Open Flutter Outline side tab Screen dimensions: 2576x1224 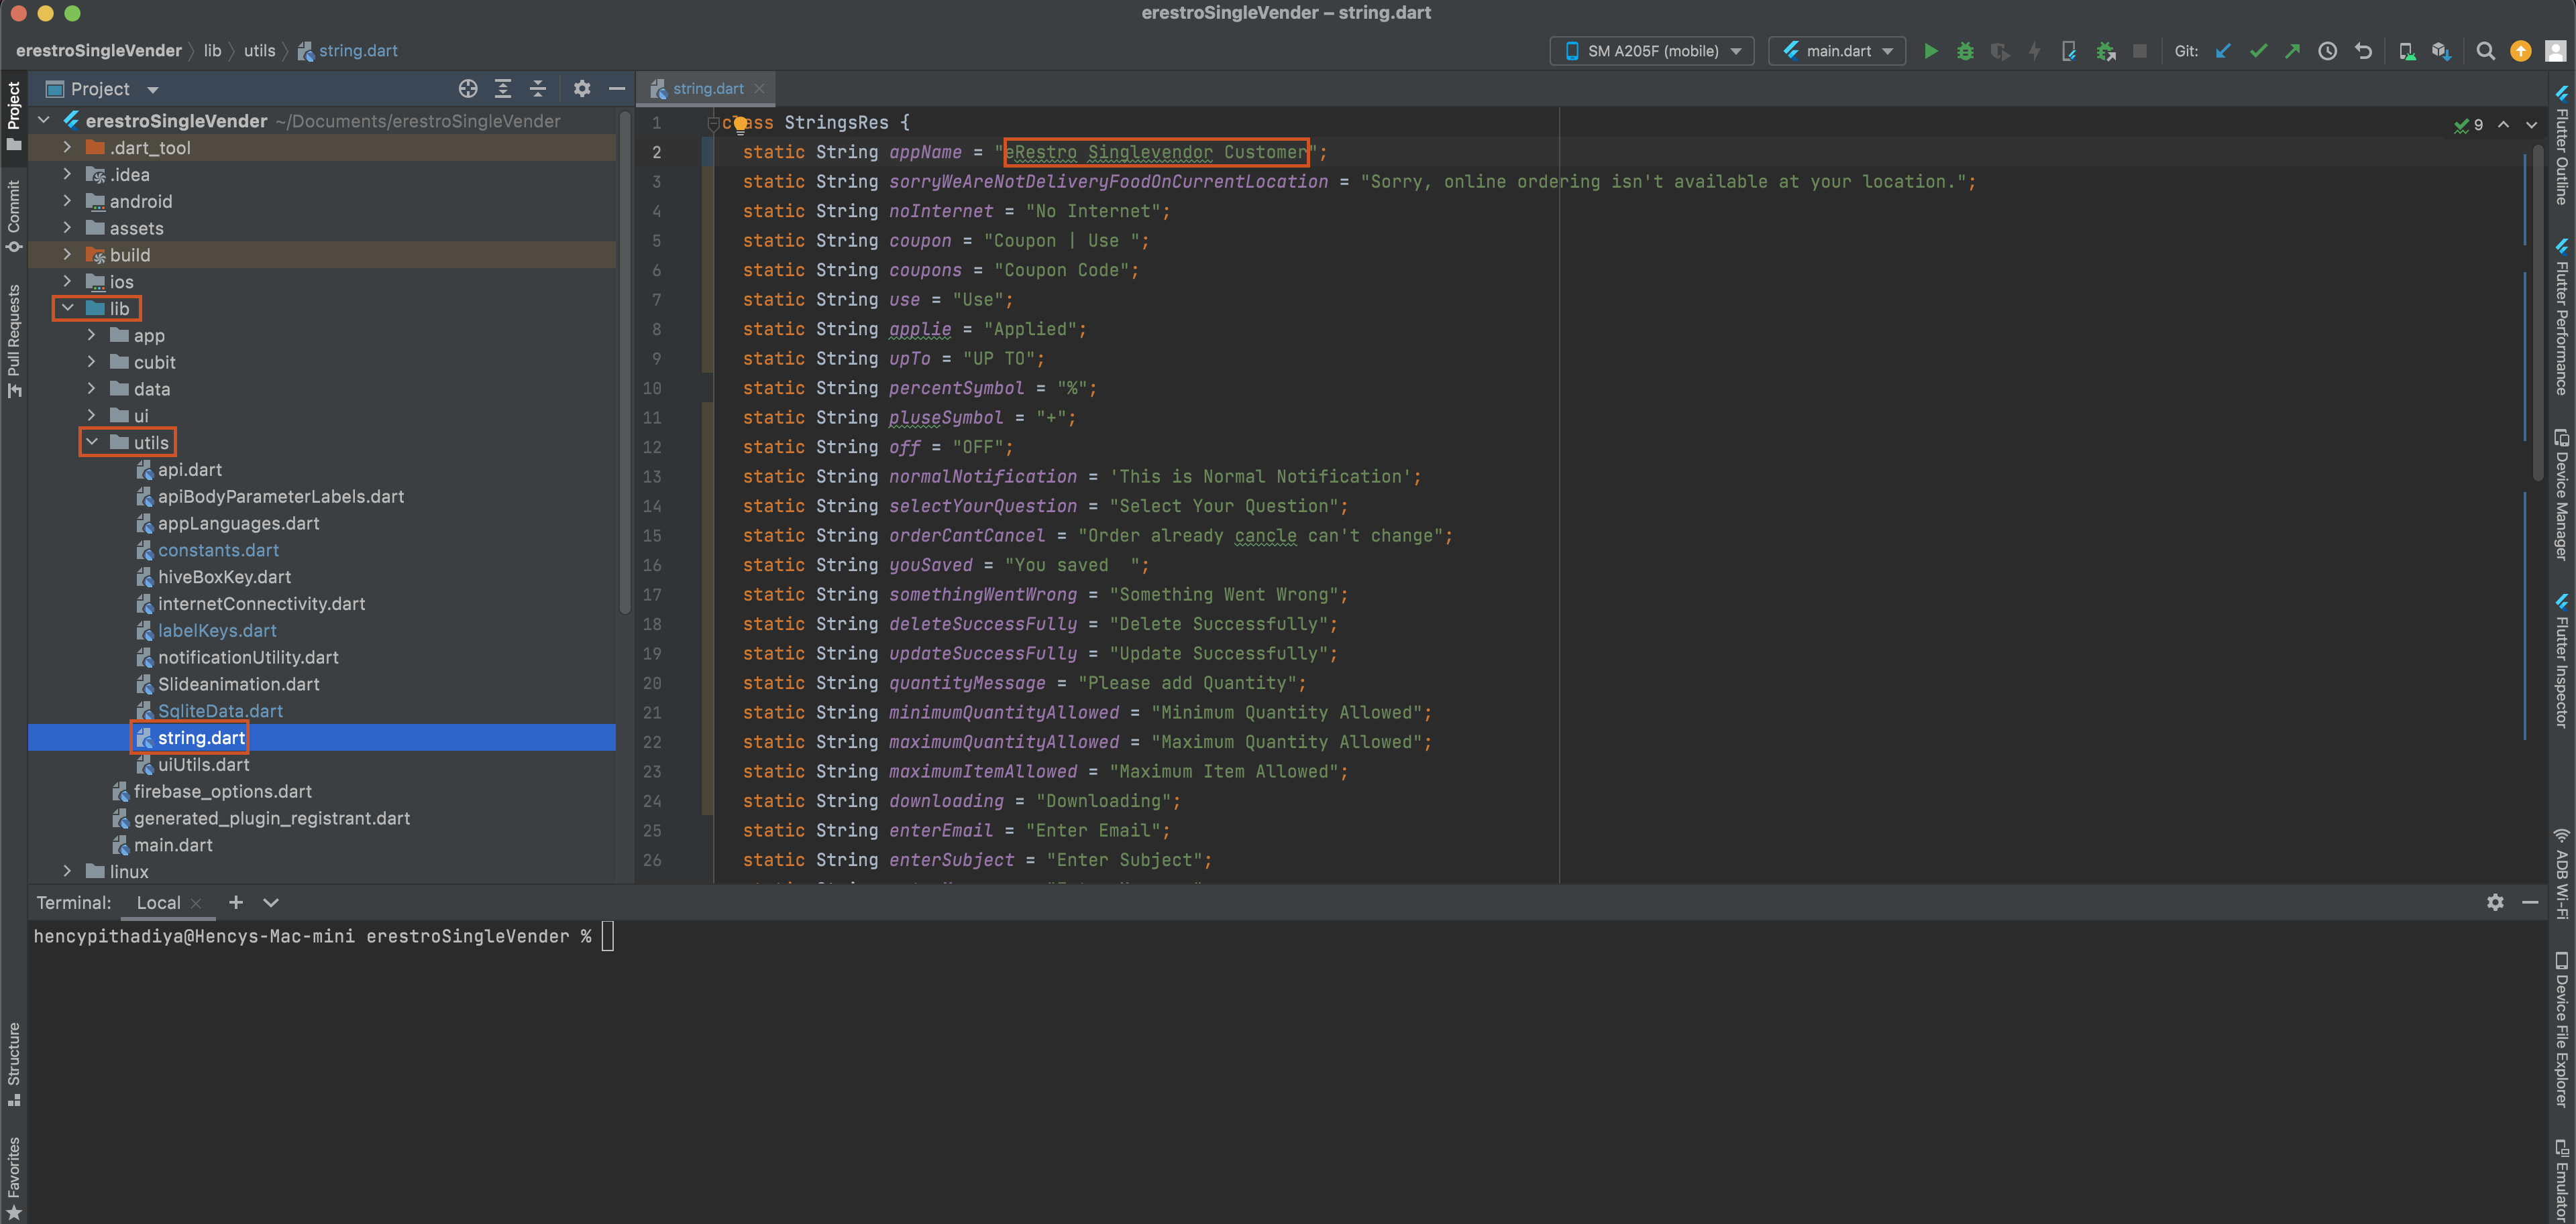2561,146
